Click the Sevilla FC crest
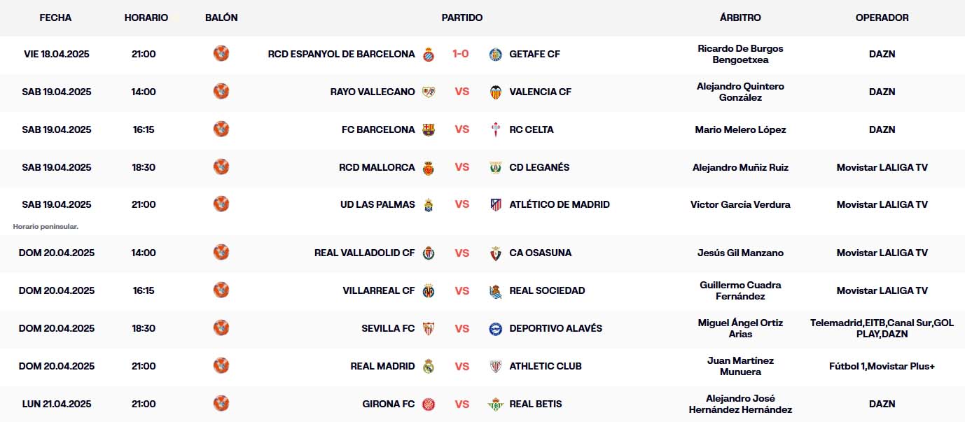 (429, 328)
